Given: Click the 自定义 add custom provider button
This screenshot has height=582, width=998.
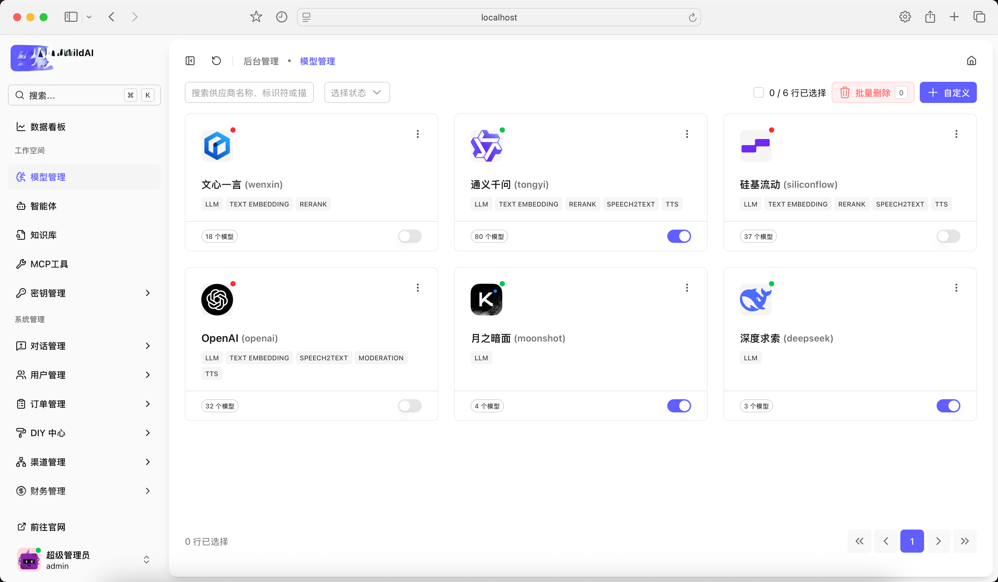Looking at the screenshot, I should [948, 92].
